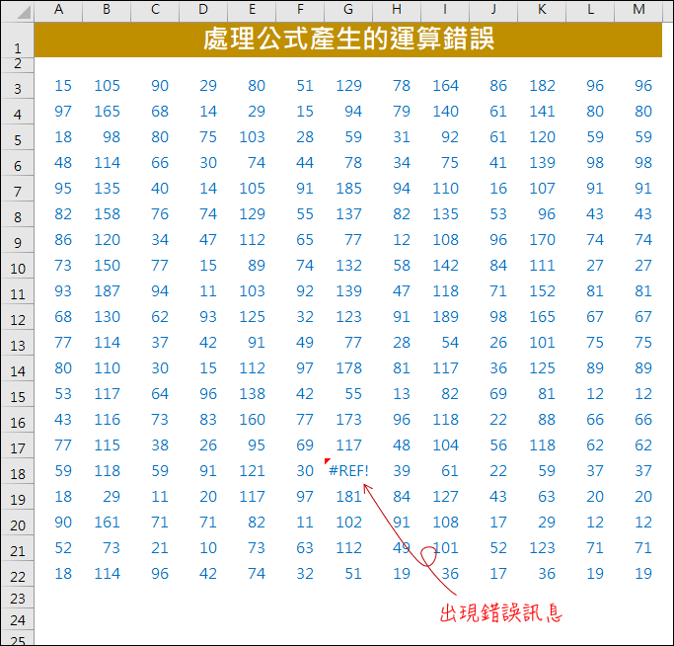Select column K header
674x646 pixels.
(x=542, y=10)
